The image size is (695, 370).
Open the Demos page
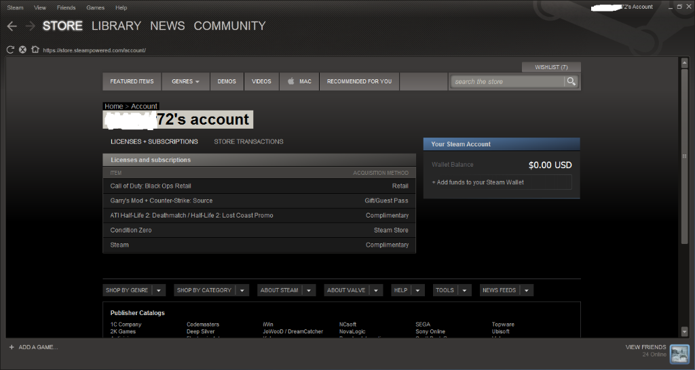(227, 81)
